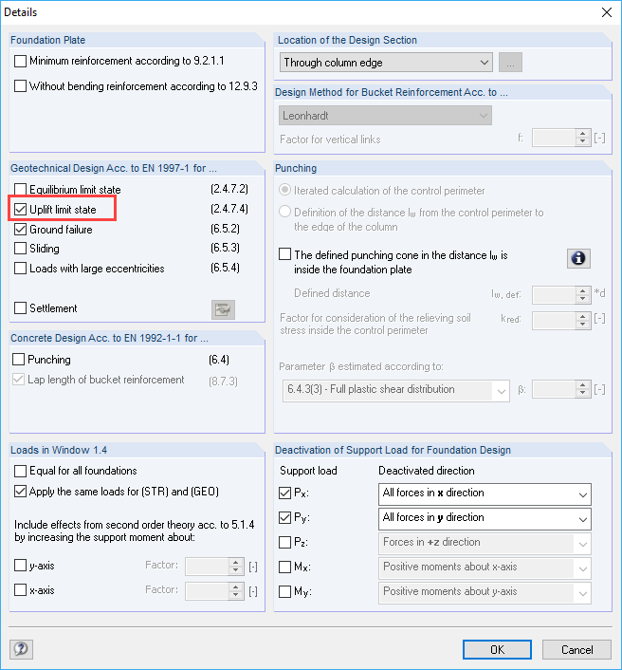The image size is (622, 670).
Task: Click the y-axis Factor stepper
Action: click(x=235, y=567)
